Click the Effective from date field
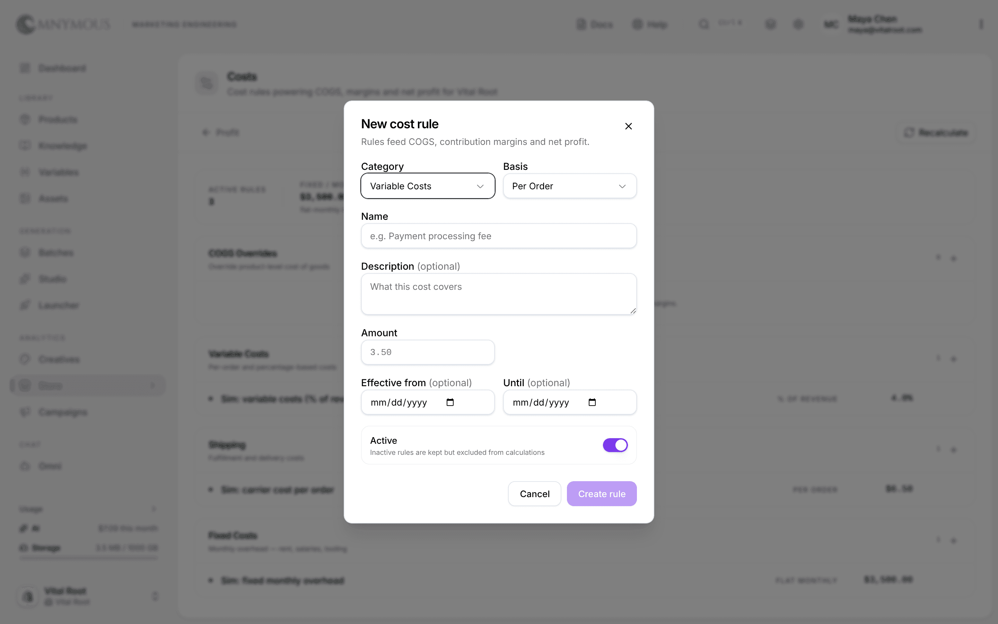The image size is (998, 624). [428, 402]
